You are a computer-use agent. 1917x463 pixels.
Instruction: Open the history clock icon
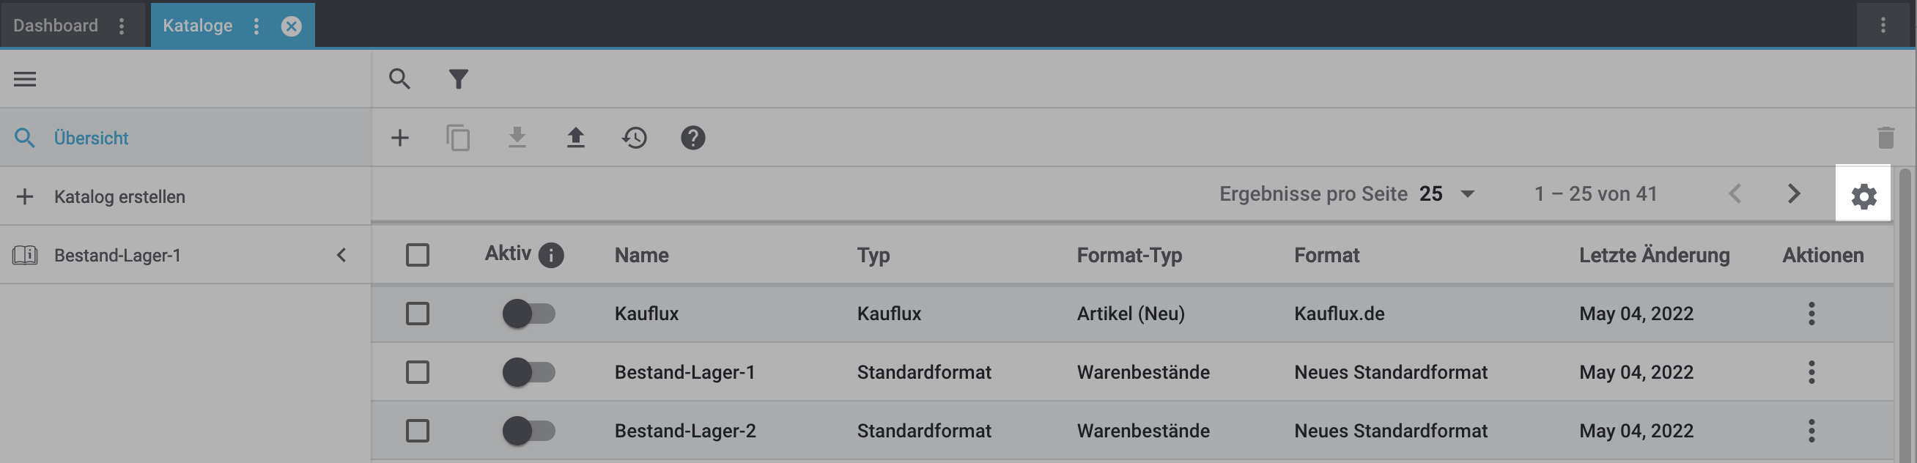point(634,138)
